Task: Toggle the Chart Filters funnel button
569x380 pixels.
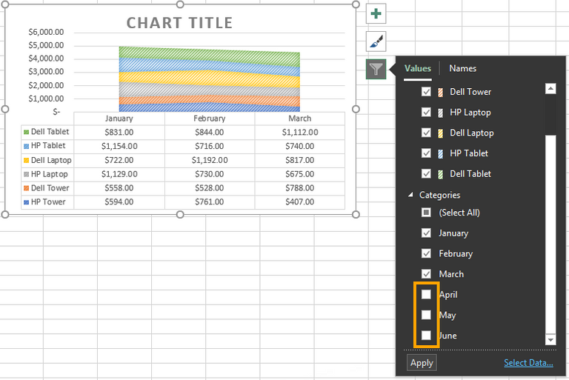Action: click(x=376, y=69)
